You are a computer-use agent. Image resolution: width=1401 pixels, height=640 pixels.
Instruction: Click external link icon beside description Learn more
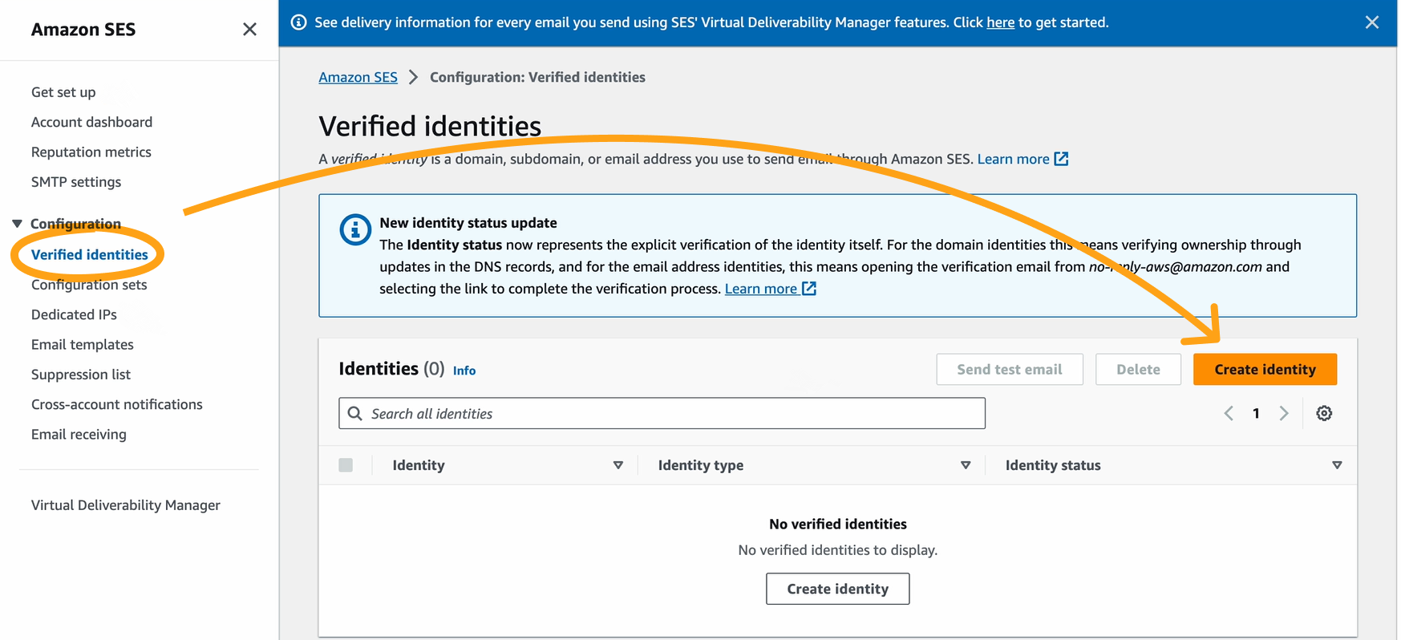(x=1061, y=159)
